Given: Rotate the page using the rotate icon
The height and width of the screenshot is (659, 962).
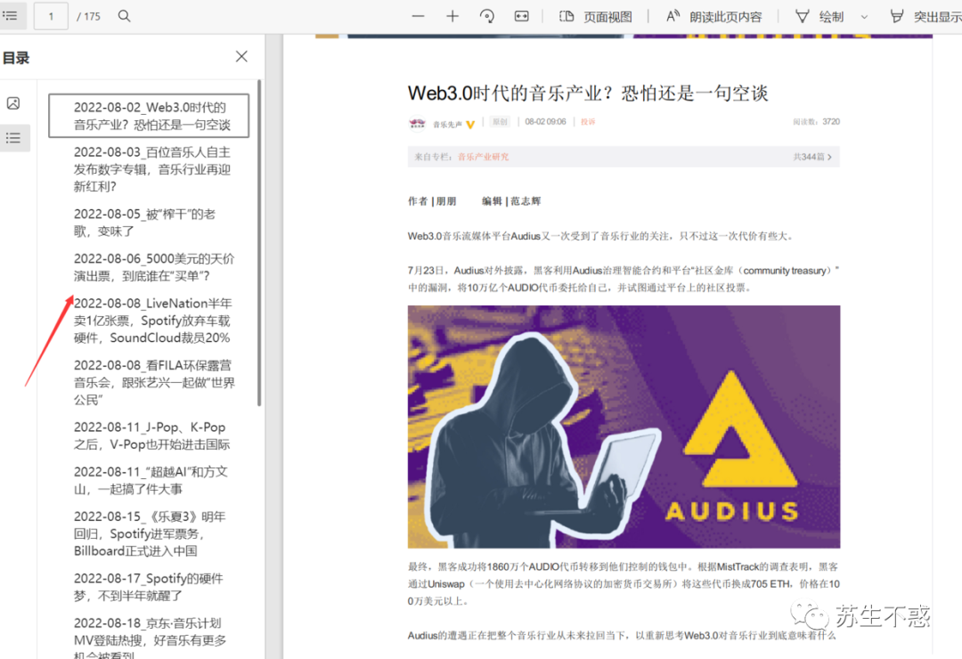Looking at the screenshot, I should (487, 17).
